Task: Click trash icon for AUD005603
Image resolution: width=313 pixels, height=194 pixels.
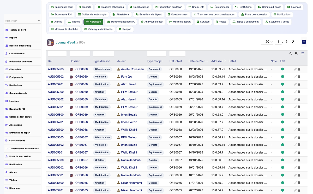Action: click(299, 137)
